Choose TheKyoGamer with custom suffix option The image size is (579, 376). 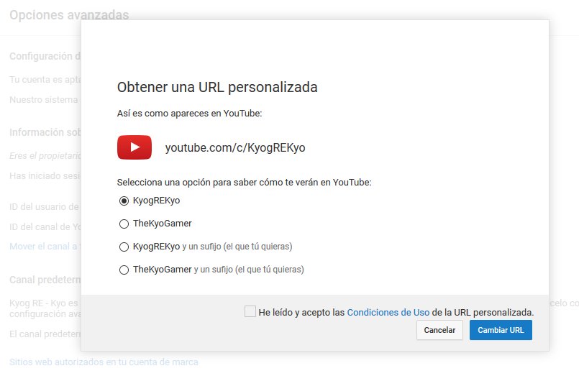(x=124, y=270)
